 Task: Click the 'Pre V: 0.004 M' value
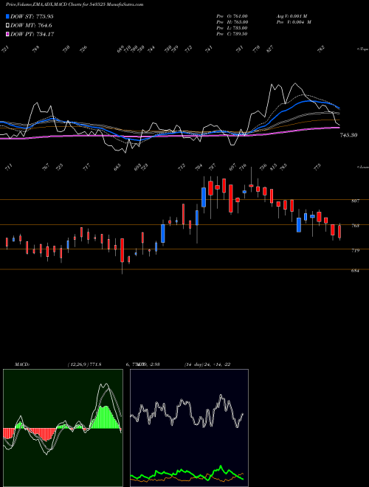[294, 22]
